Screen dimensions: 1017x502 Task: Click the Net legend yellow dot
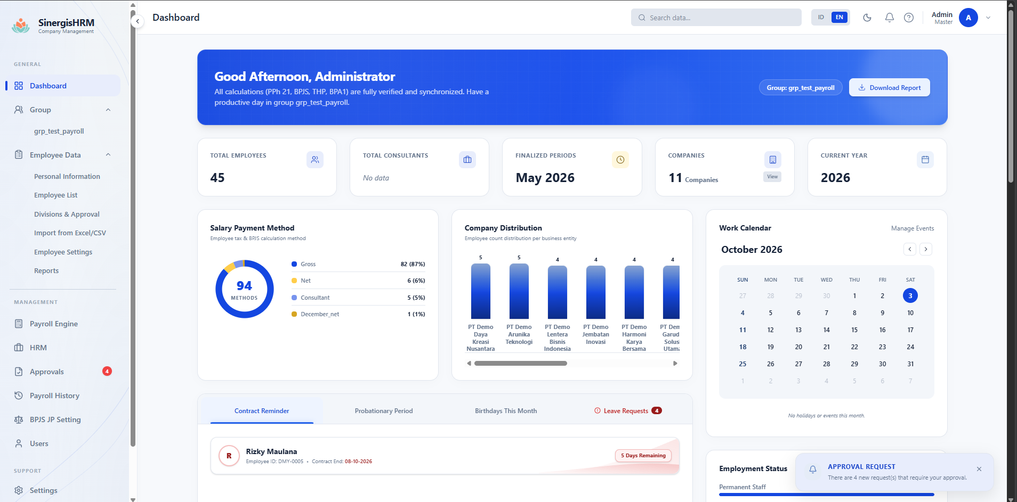(x=294, y=281)
